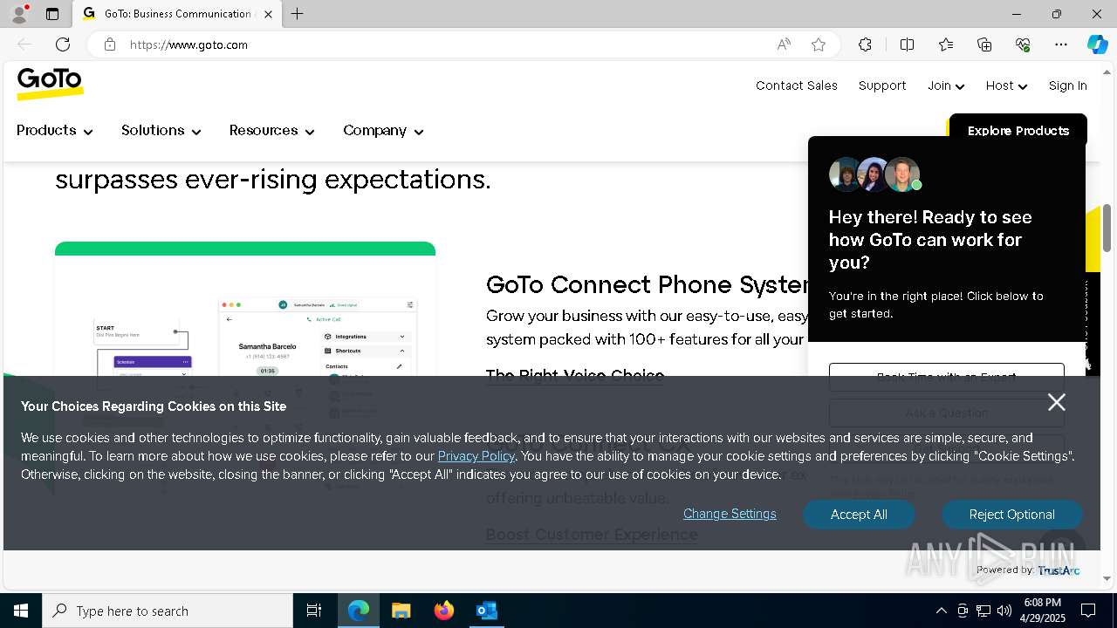Open the Collections icon
Image resolution: width=1117 pixels, height=628 pixels.
(x=984, y=44)
